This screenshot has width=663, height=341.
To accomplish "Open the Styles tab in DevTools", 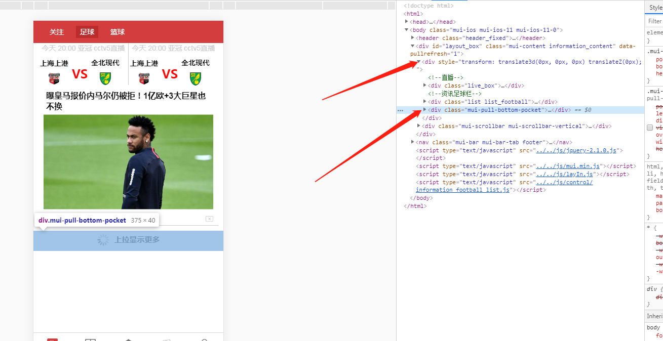I will click(654, 8).
